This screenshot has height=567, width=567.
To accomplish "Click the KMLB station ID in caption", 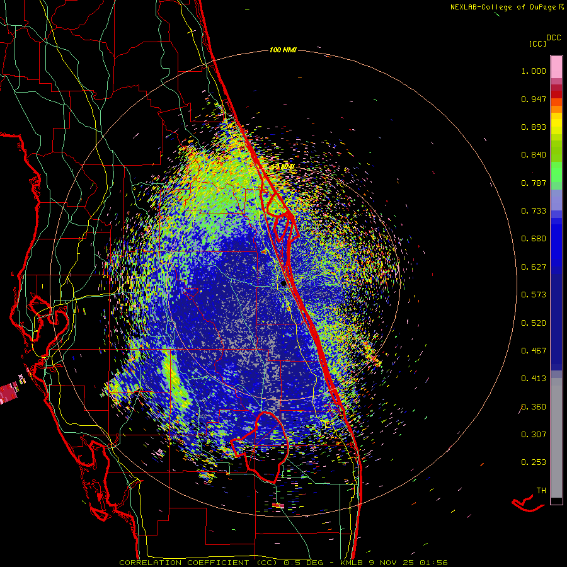I will click(351, 563).
